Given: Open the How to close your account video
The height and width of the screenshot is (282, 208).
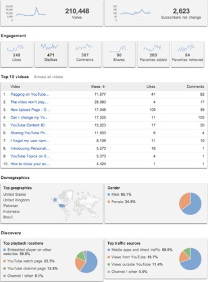Looking at the screenshot, I should point(30,164).
